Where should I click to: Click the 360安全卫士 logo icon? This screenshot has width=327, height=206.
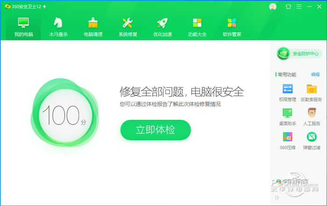(7, 7)
